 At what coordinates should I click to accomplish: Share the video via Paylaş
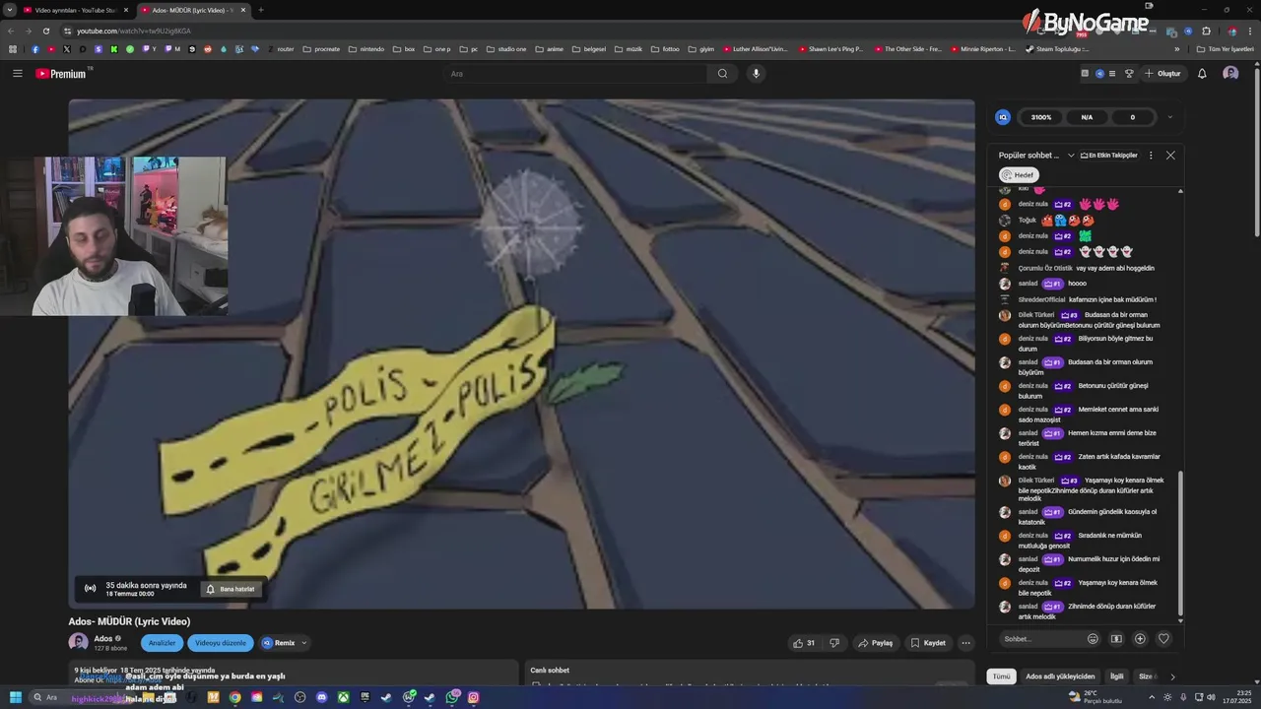click(x=875, y=643)
